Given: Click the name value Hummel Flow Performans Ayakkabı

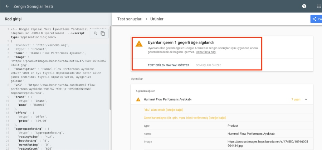Looking at the screenshot, I should coord(252,134).
